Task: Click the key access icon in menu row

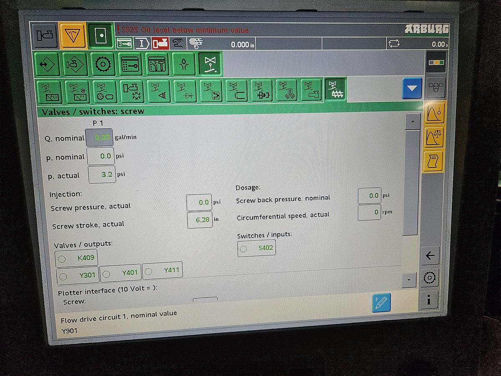Action: pyautogui.click(x=129, y=64)
